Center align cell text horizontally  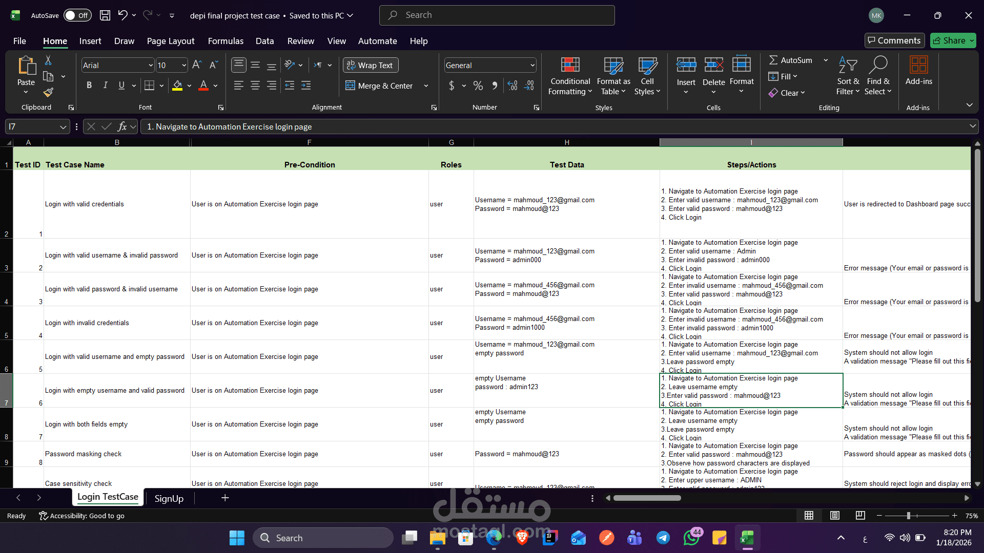coord(255,86)
